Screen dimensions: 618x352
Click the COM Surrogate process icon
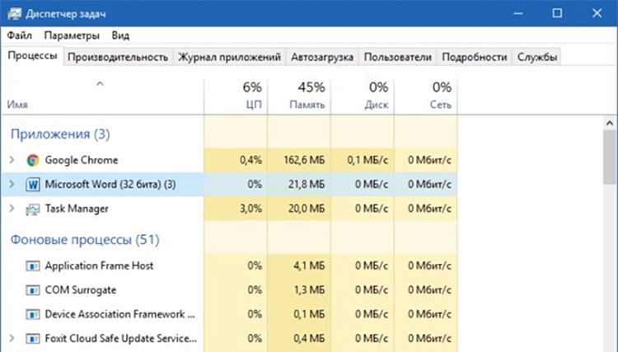pos(33,290)
